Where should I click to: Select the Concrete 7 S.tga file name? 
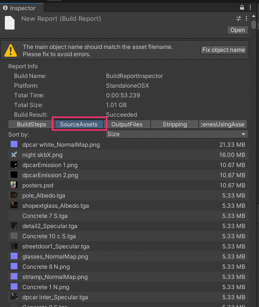(x=45, y=216)
